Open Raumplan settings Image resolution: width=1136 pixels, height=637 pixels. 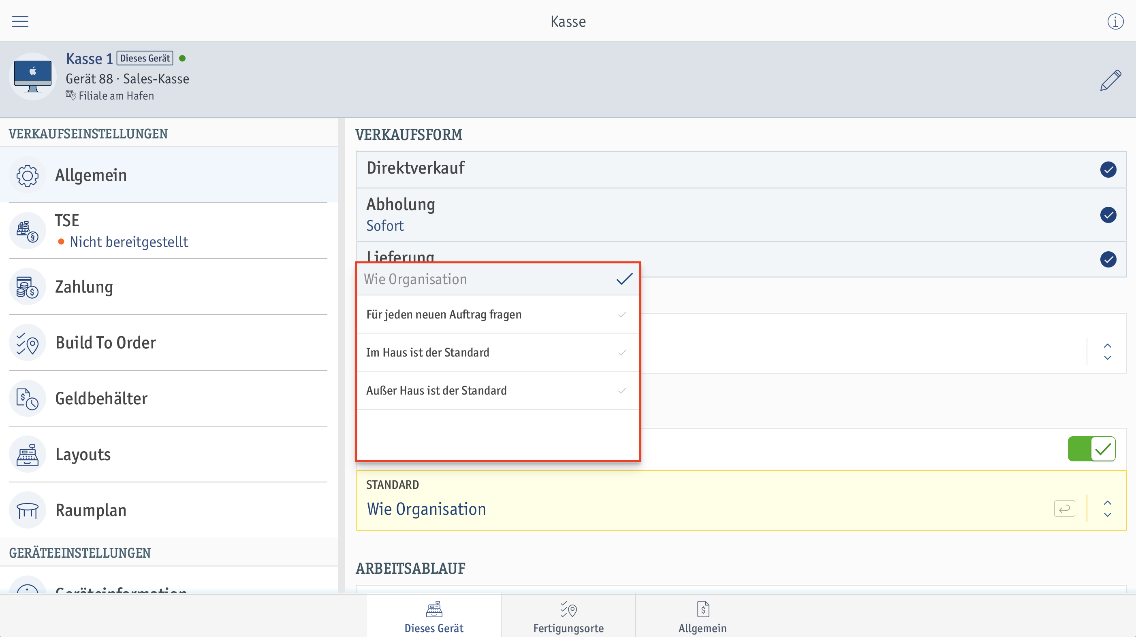(169, 510)
